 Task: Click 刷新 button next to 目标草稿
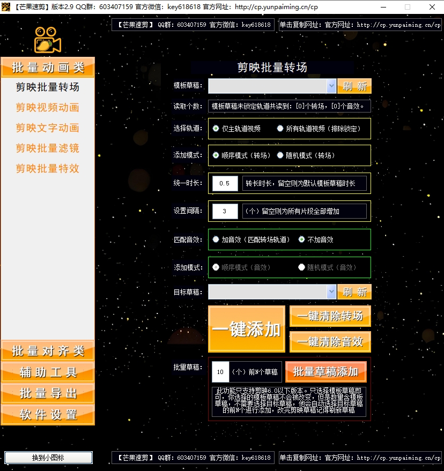354,291
